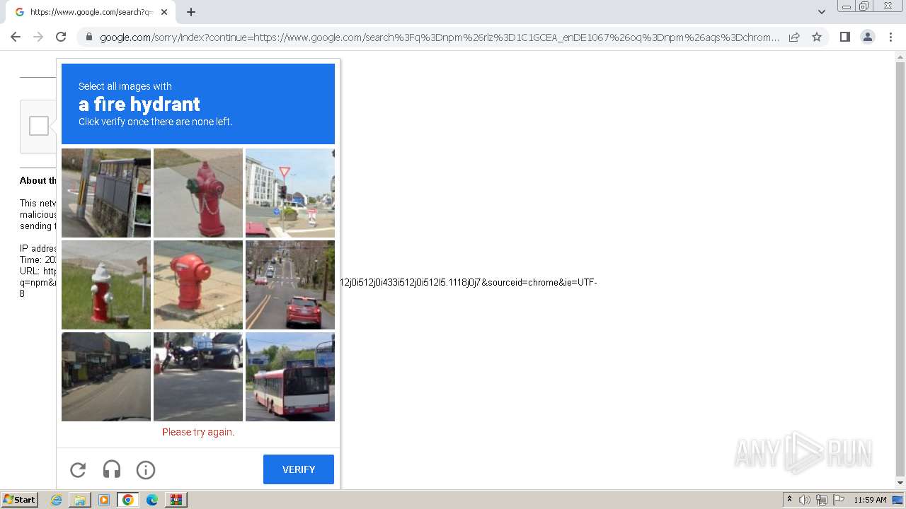Bookmark this page with the star
906x509 pixels.
pyautogui.click(x=817, y=37)
